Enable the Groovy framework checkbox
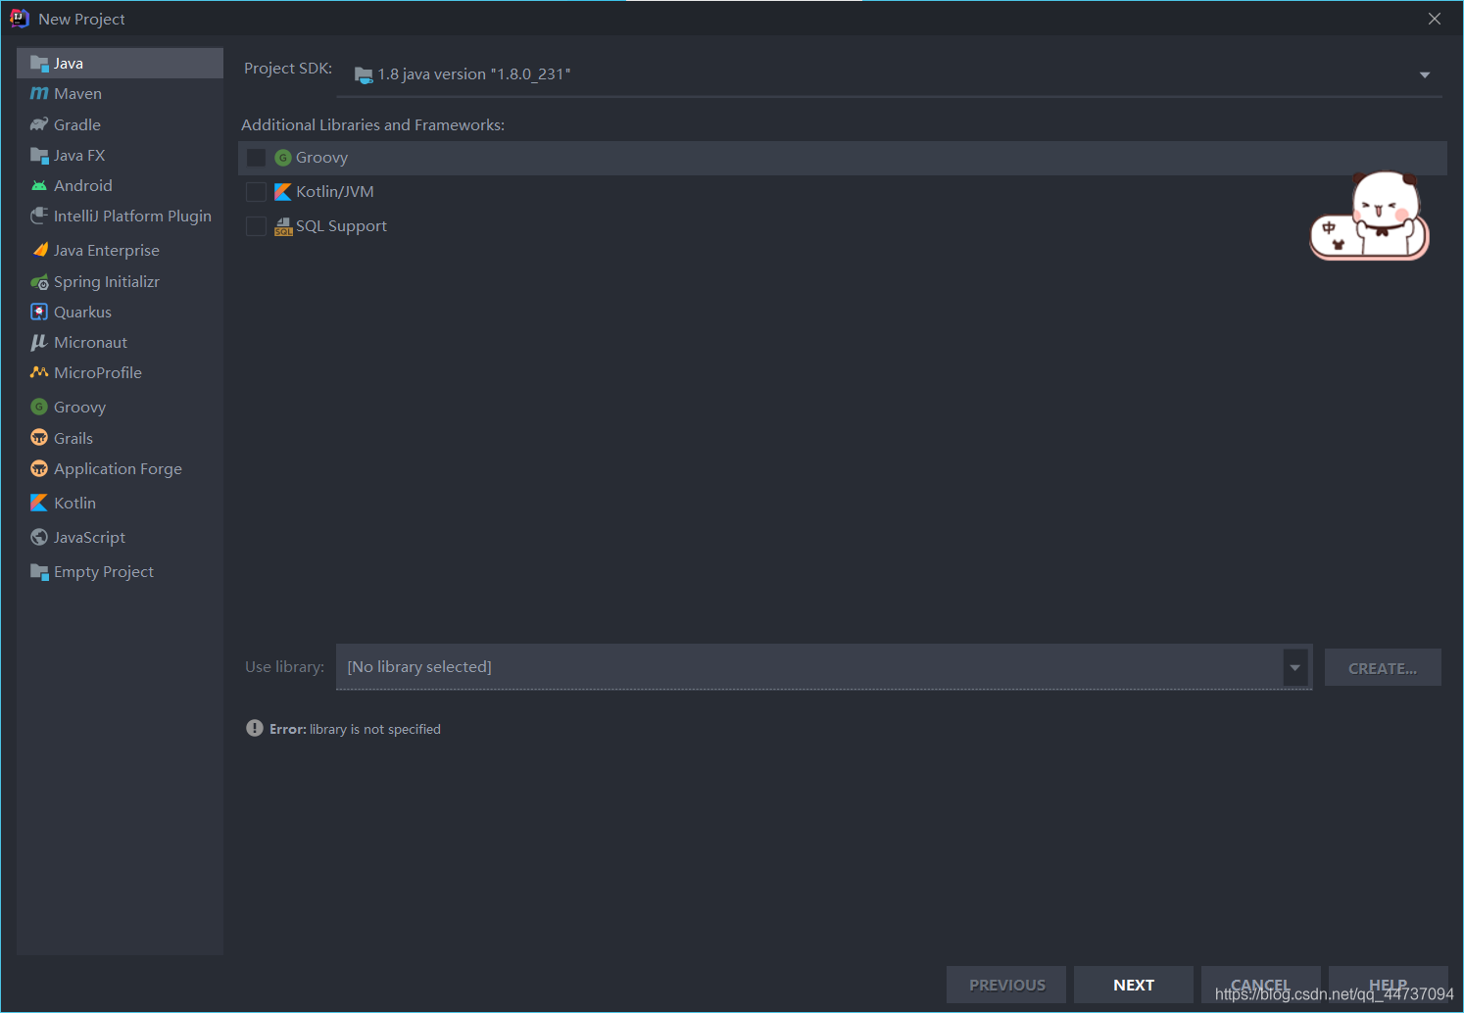 pos(256,158)
